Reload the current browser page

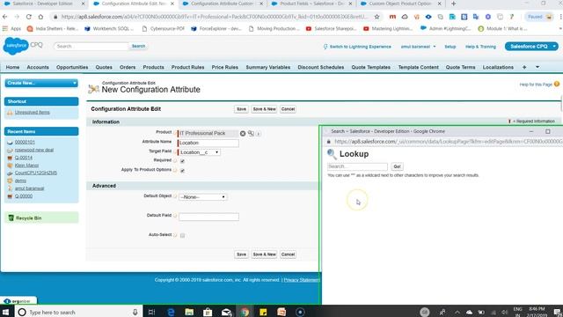click(29, 17)
